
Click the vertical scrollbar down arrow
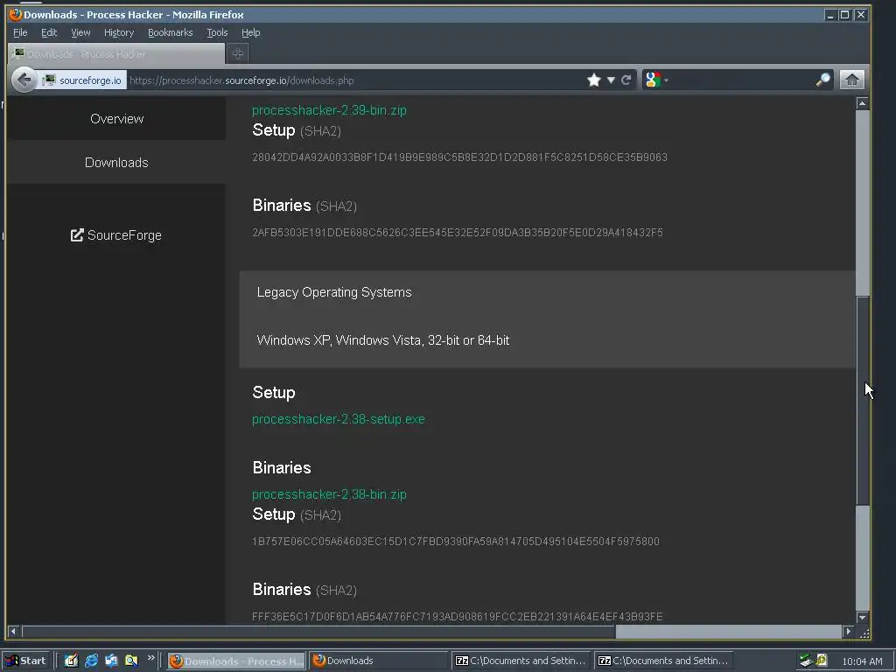tap(862, 617)
